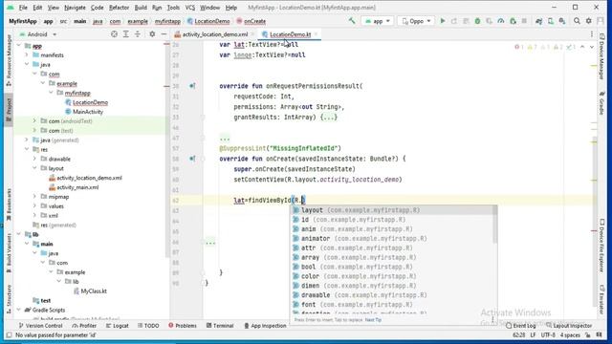Sync project with Gradle files elephant icon
This screenshot has width=612, height=344.
[539, 21]
